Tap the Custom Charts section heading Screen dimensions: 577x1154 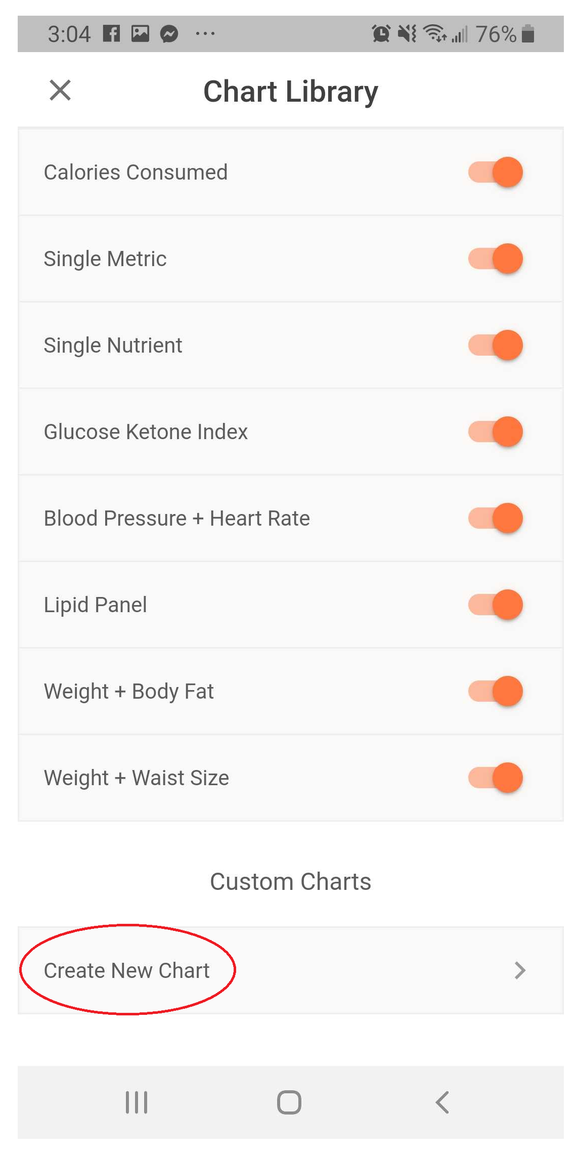[x=290, y=882]
